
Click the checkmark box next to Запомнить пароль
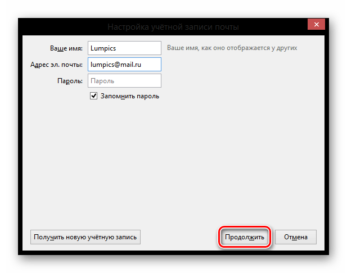click(94, 96)
